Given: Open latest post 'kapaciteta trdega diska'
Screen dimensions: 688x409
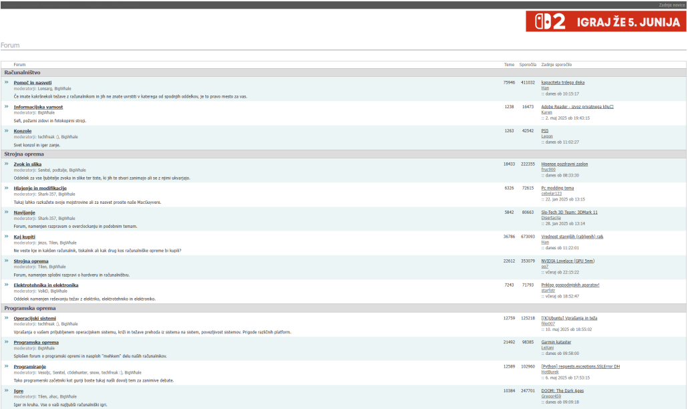Looking at the screenshot, I should click(x=562, y=82).
